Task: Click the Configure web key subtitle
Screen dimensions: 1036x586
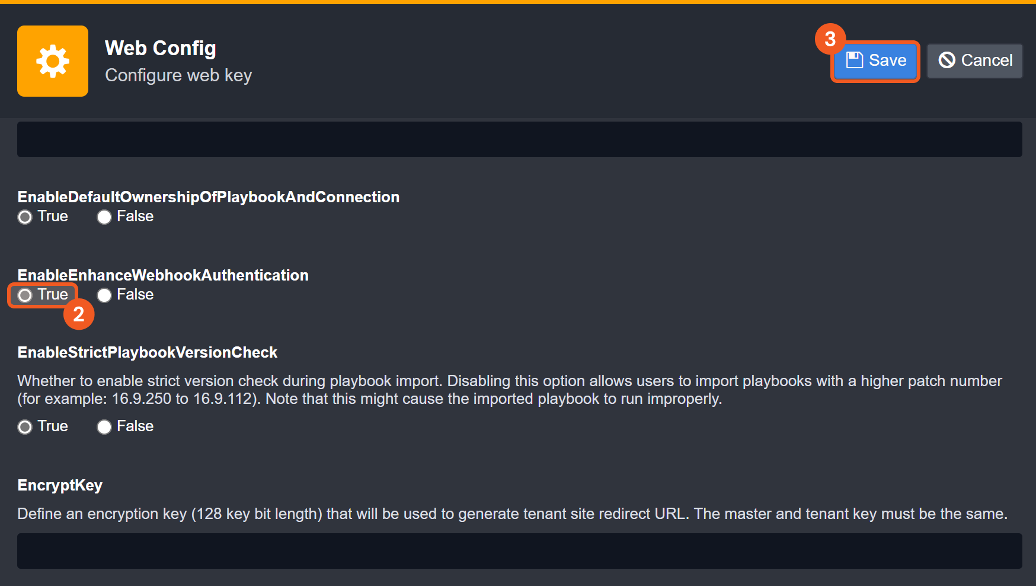Action: tap(178, 75)
